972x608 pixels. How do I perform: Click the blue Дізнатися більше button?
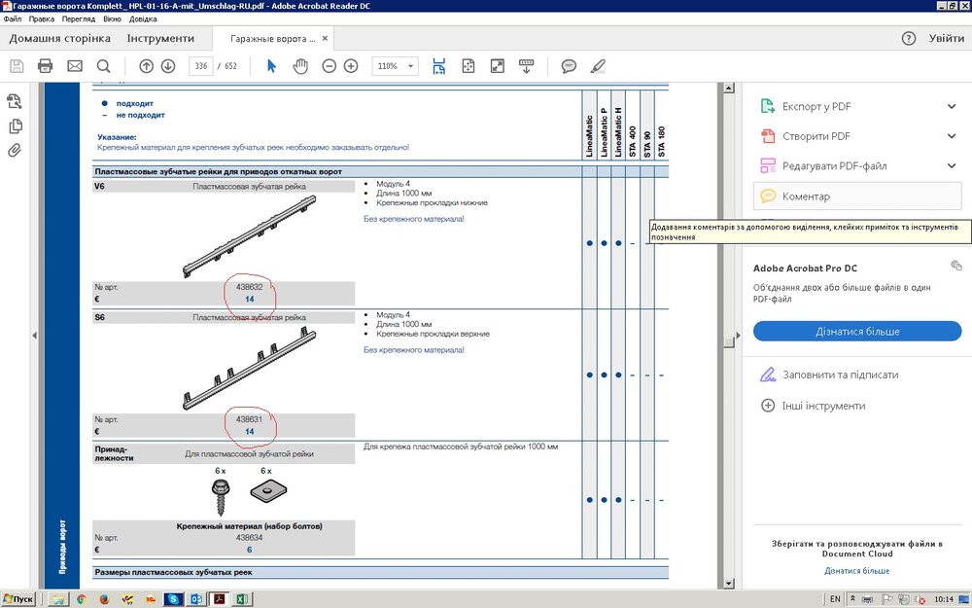tap(857, 332)
